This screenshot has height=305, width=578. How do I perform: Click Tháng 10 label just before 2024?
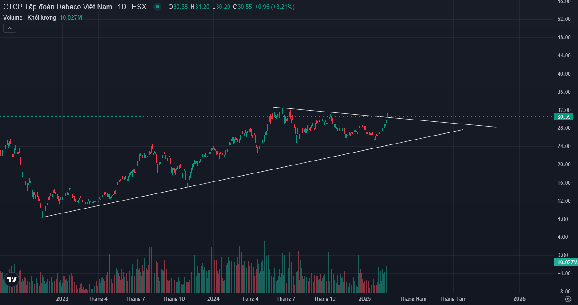174,299
